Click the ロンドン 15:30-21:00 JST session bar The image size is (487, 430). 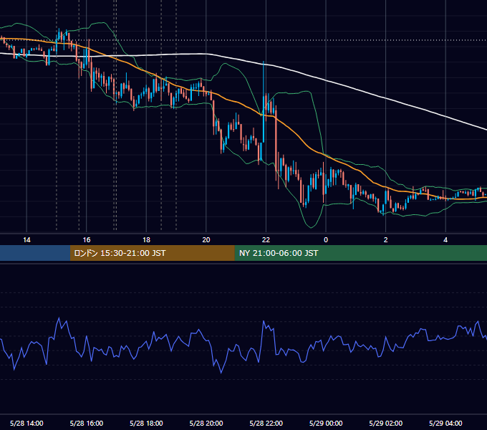tap(152, 253)
